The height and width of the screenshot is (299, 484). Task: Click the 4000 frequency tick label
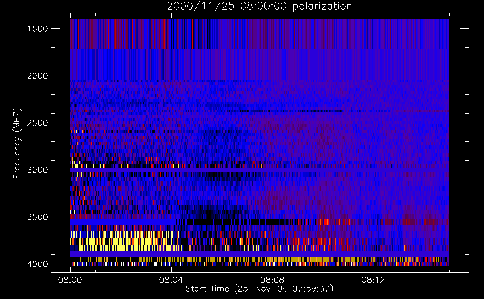pos(37,264)
